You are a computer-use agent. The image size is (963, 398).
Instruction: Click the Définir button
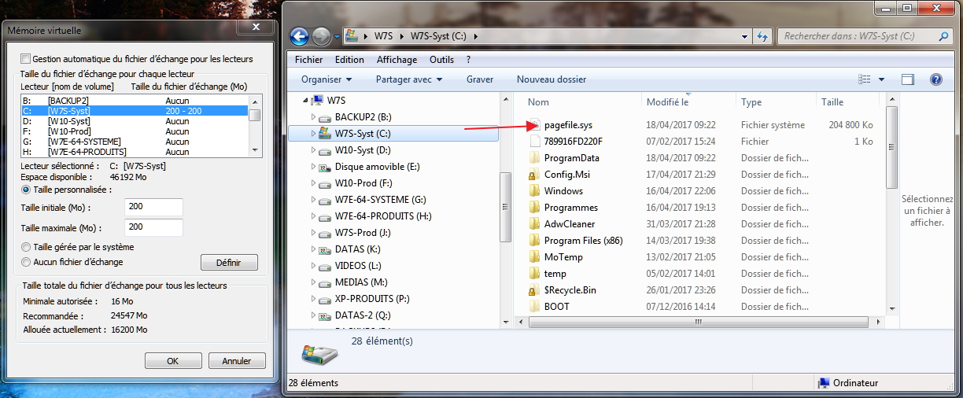click(231, 263)
